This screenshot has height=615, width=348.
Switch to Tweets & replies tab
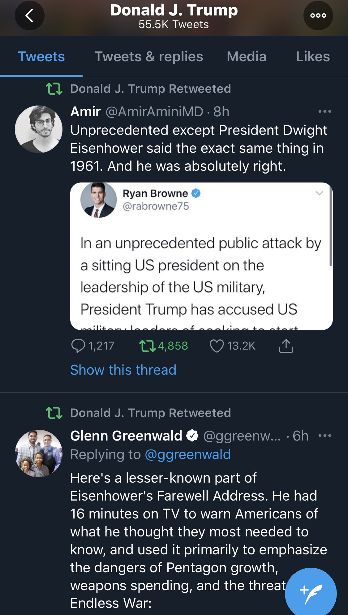click(x=148, y=57)
